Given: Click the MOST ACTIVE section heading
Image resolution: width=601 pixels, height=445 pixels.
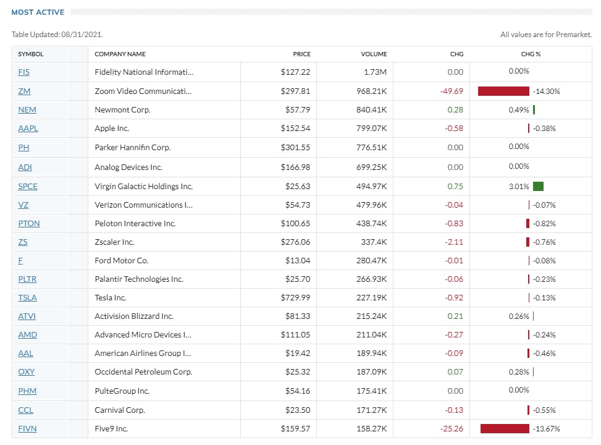Looking at the screenshot, I should (38, 12).
